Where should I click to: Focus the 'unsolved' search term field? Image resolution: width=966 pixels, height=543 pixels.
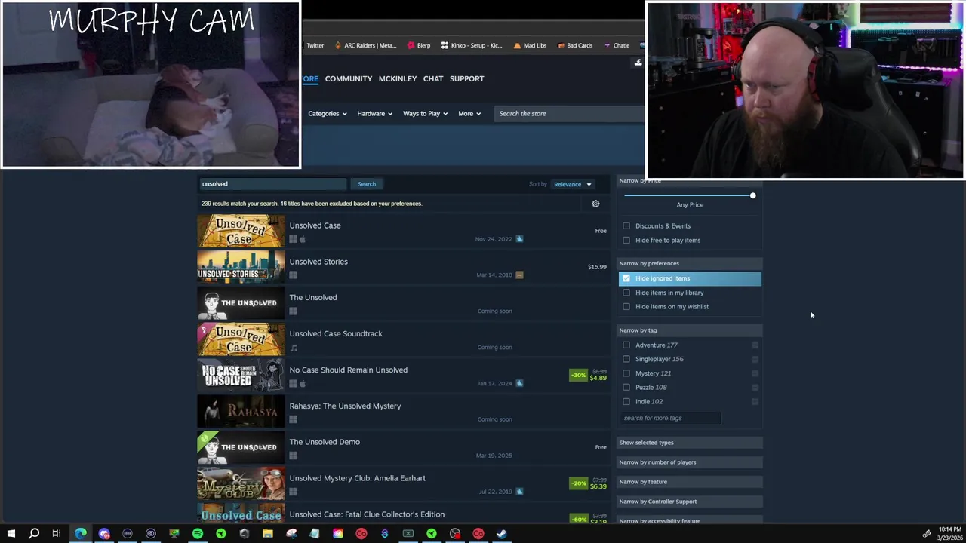(x=272, y=184)
